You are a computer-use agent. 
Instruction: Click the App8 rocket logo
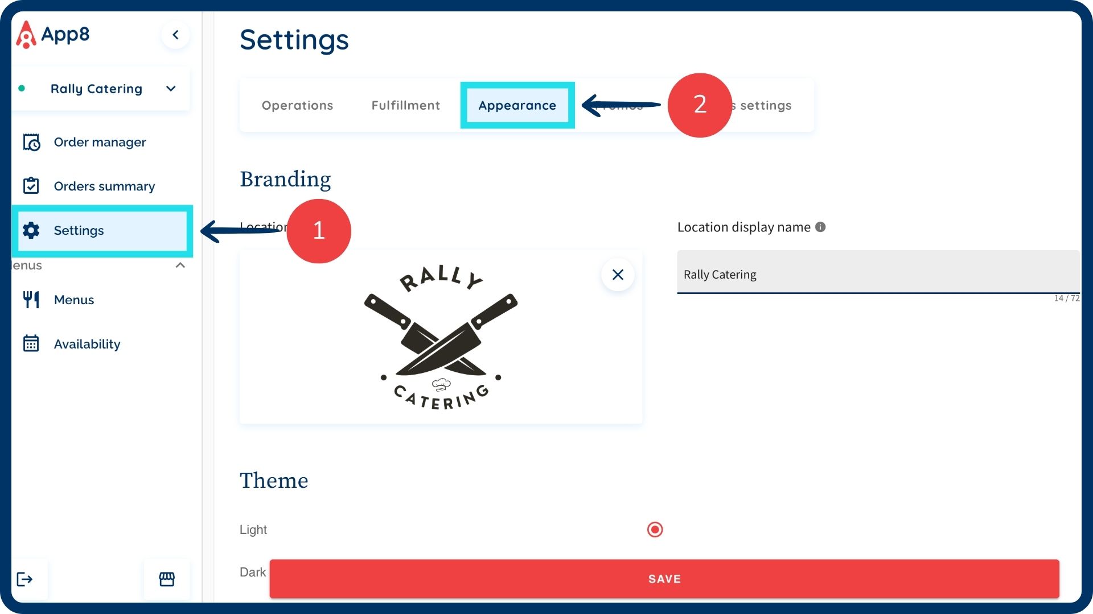click(26, 35)
